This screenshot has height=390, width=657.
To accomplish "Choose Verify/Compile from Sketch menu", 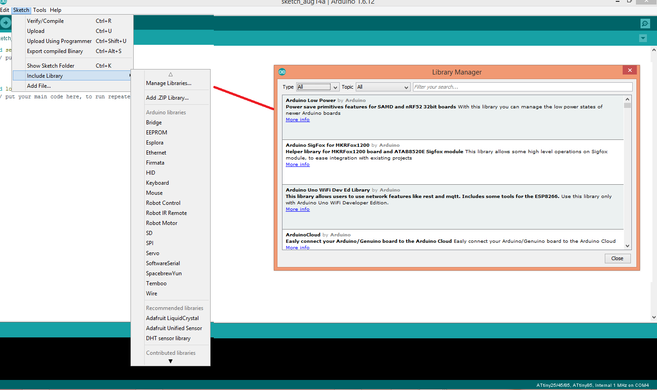I will pyautogui.click(x=73, y=21).
